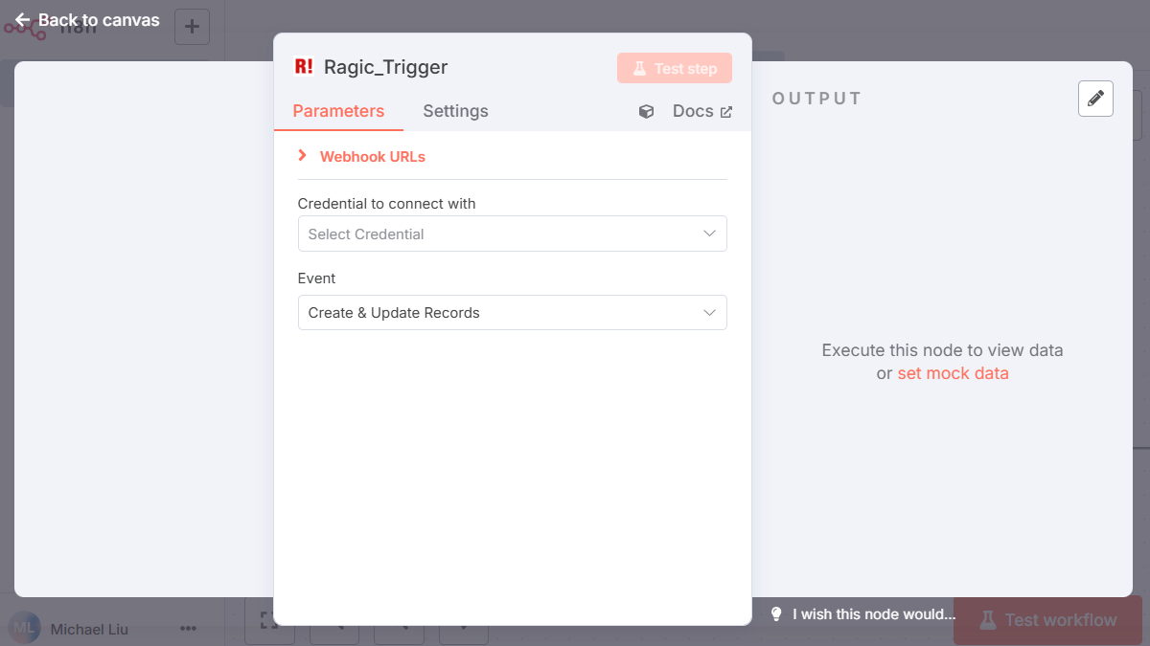Screen dimensions: 1150x646
Task: Expand the Webhook URLs section chevron
Action: click(303, 156)
